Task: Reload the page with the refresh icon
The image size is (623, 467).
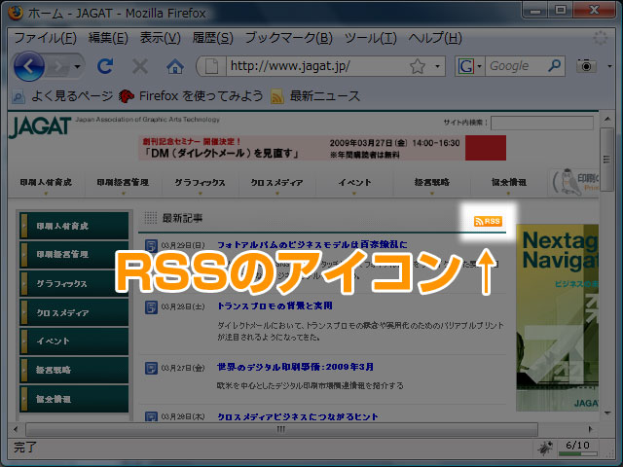Action: click(105, 66)
